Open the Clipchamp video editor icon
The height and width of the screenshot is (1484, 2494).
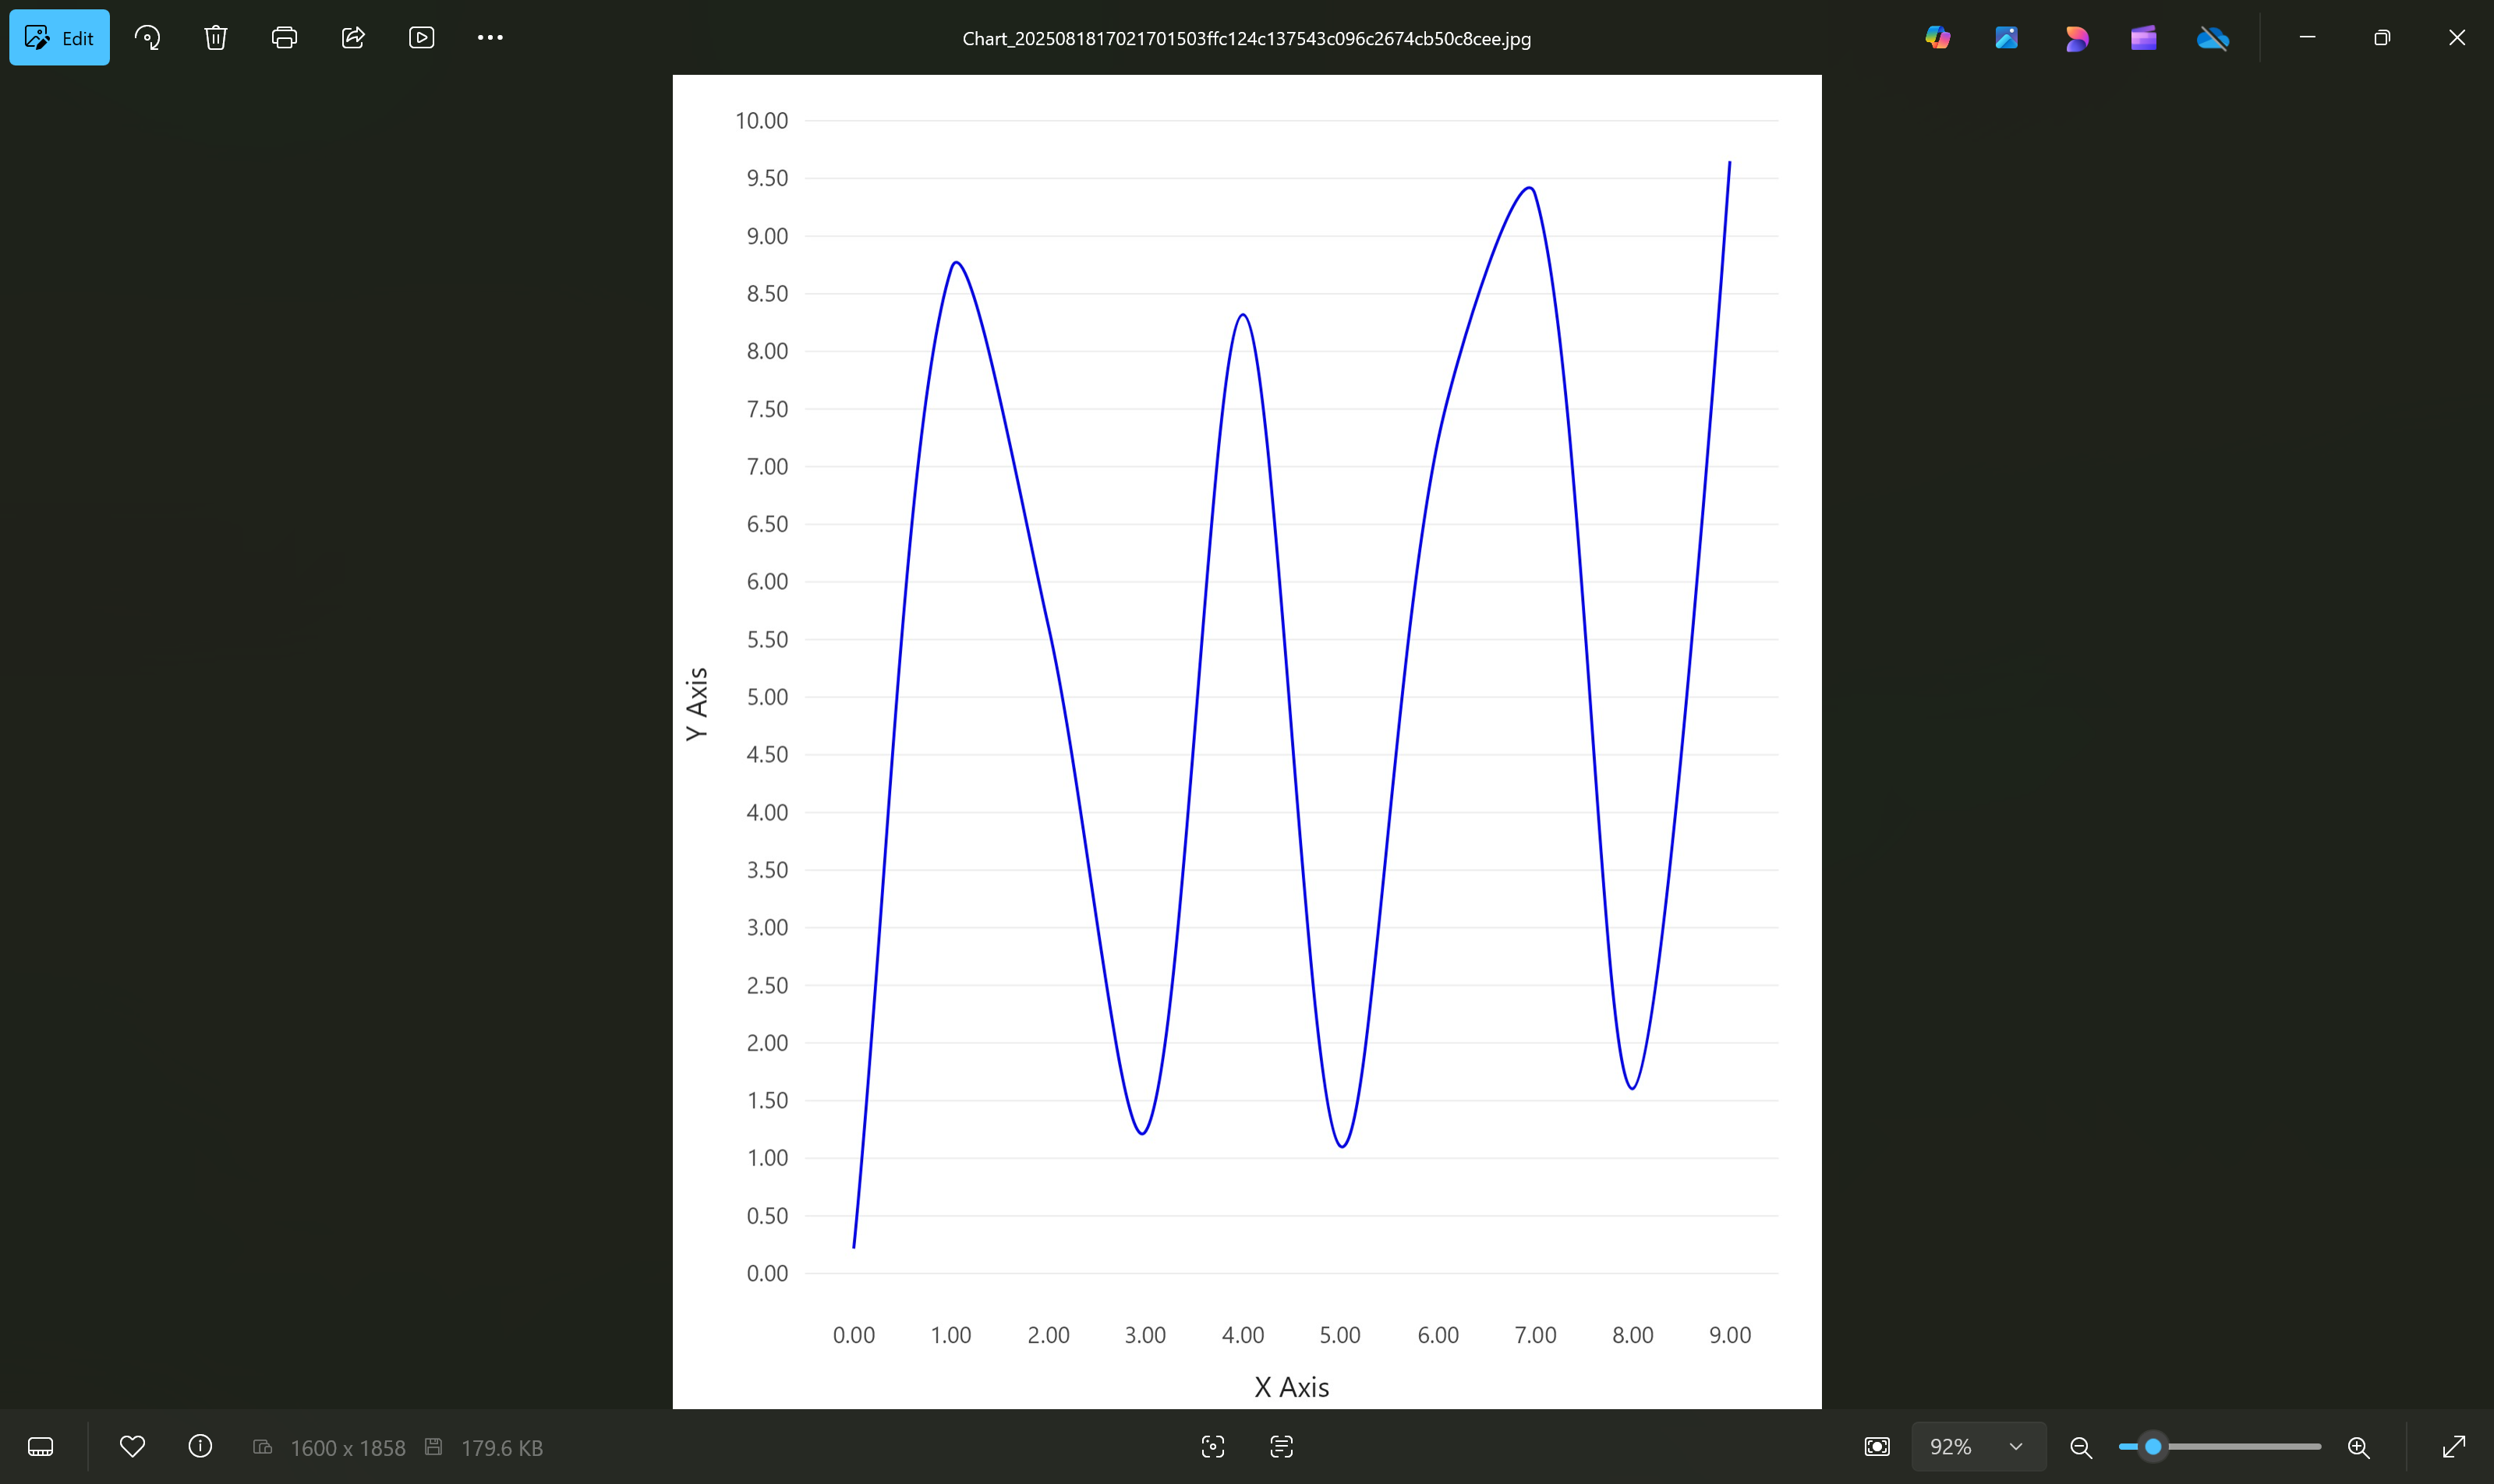point(2143,38)
